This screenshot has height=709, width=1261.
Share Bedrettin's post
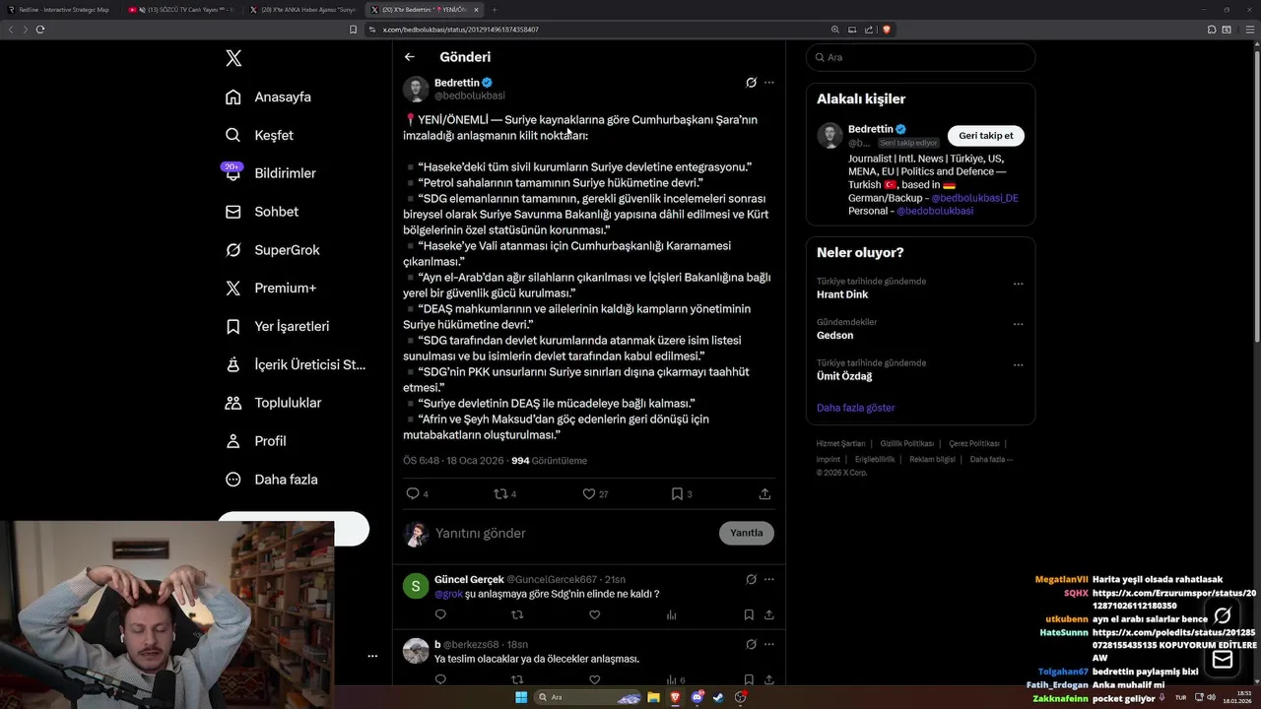coord(764,493)
